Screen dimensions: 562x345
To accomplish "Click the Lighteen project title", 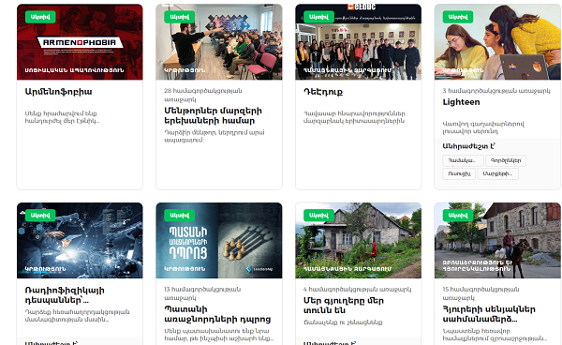I will click(x=461, y=102).
